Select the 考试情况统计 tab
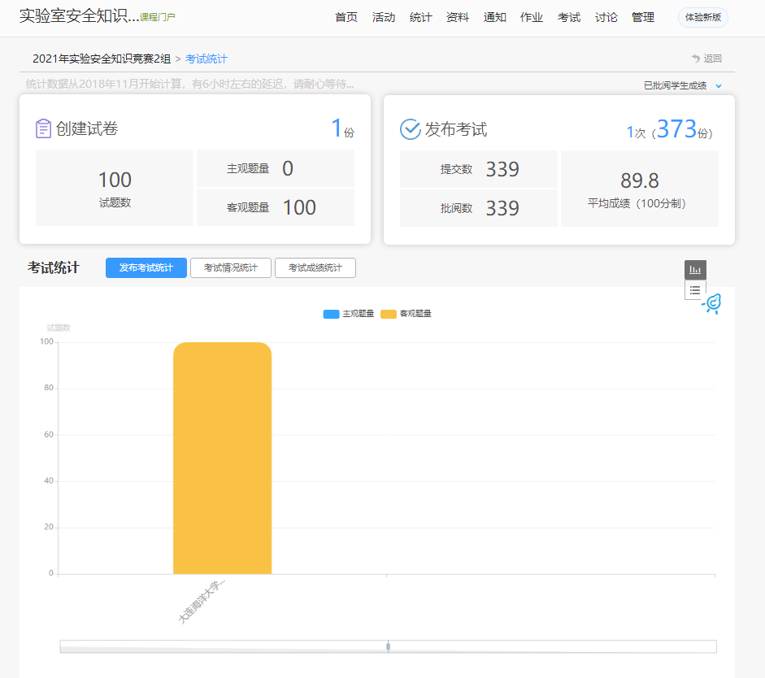The width and height of the screenshot is (765, 678). pyautogui.click(x=231, y=268)
